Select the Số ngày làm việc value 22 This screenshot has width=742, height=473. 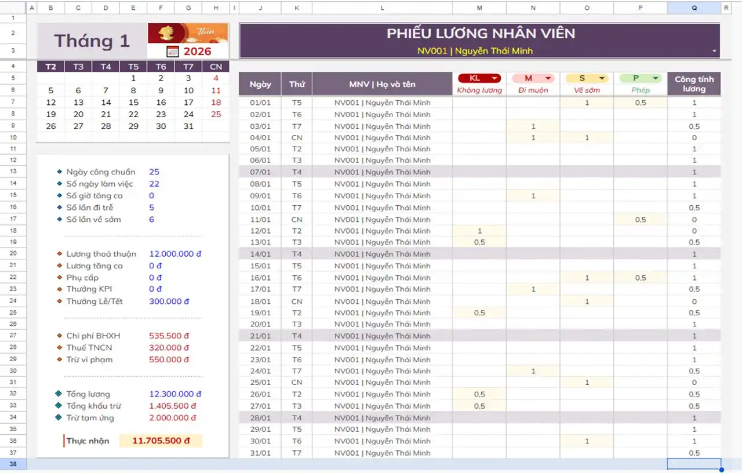[x=154, y=184]
